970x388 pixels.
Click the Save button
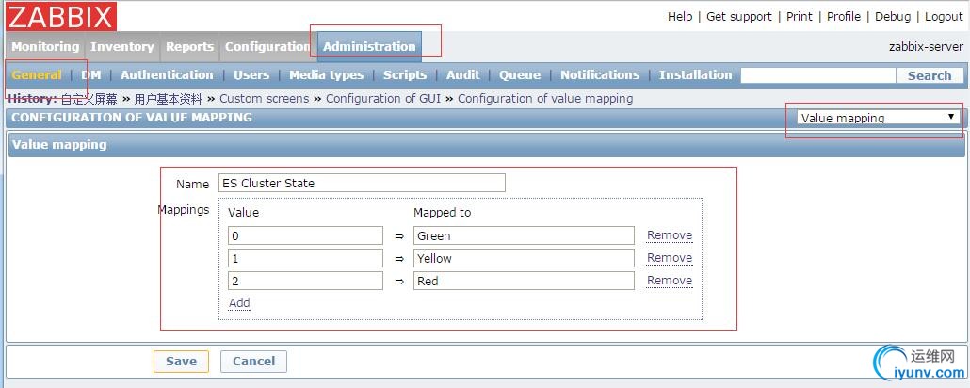click(181, 362)
